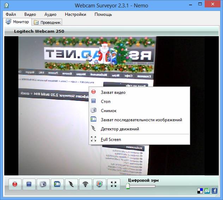
Task: Switch to the Проводник tab
Action: [x=47, y=22]
